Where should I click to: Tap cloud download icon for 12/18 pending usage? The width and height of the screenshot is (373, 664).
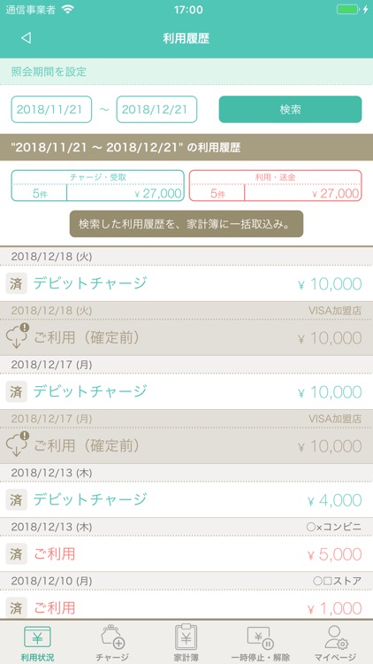pyautogui.click(x=17, y=336)
